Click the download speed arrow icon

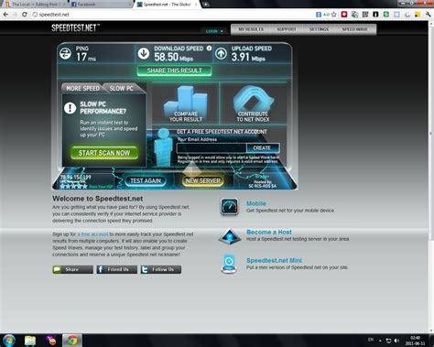coord(144,53)
